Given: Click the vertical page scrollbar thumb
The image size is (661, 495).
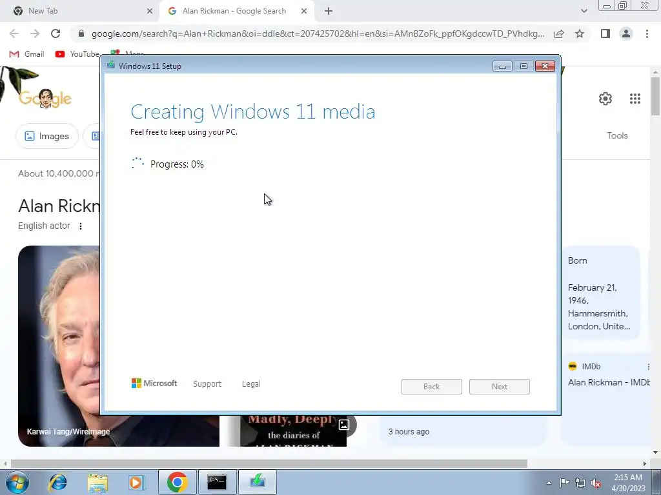Looking at the screenshot, I should 655,96.
